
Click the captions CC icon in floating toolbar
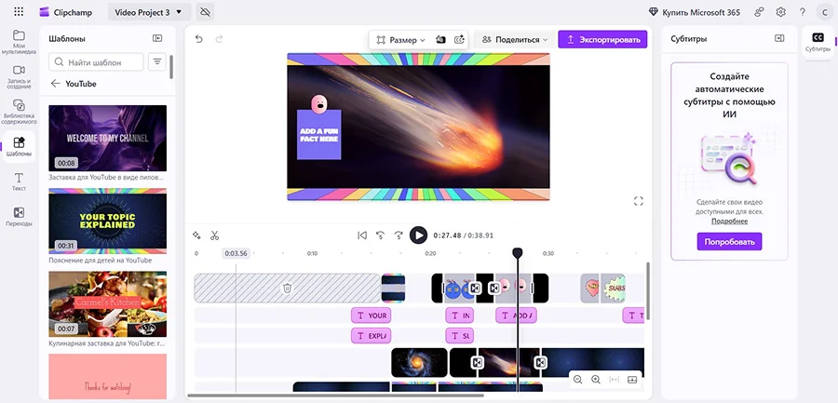click(458, 39)
